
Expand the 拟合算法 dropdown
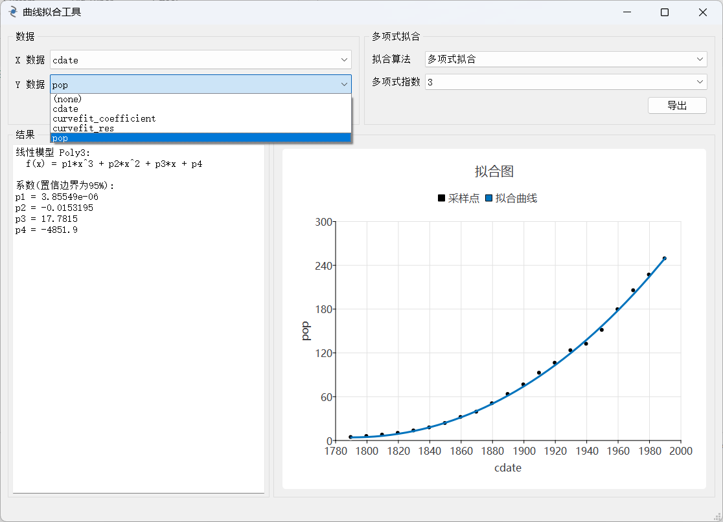[565, 59]
